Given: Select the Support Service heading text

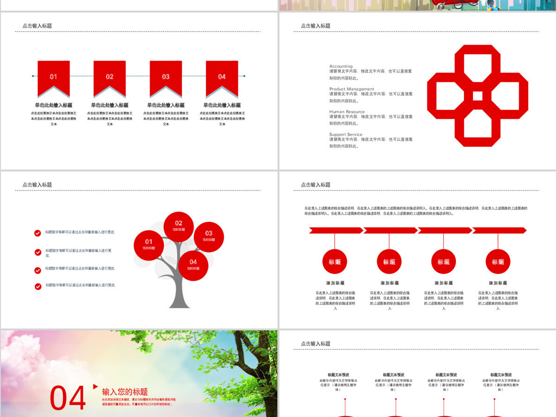Looking at the screenshot, I should pyautogui.click(x=346, y=134).
